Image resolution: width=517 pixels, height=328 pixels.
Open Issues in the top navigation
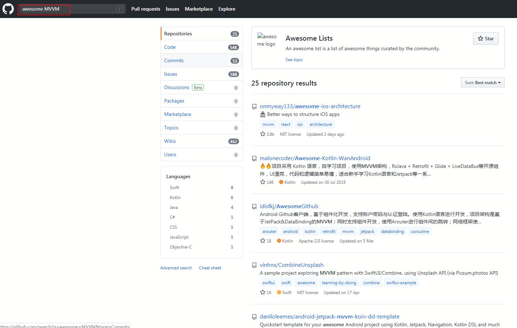(x=172, y=9)
